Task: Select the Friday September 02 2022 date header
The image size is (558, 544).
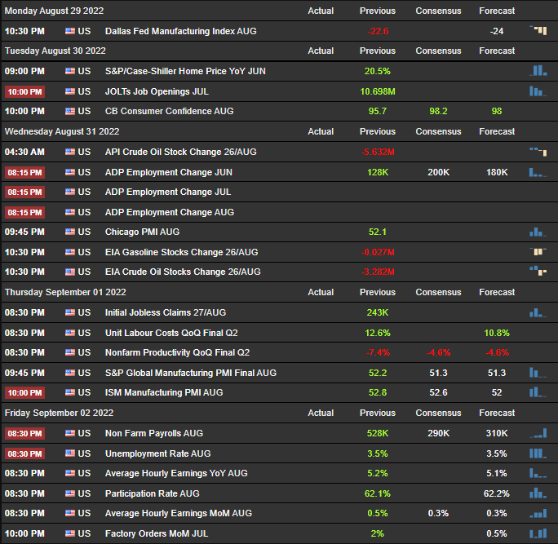Action: pyautogui.click(x=59, y=413)
